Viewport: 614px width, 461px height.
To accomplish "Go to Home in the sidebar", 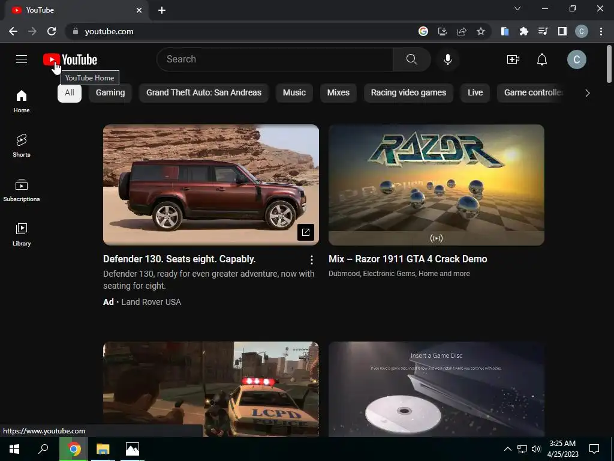I will (22, 101).
